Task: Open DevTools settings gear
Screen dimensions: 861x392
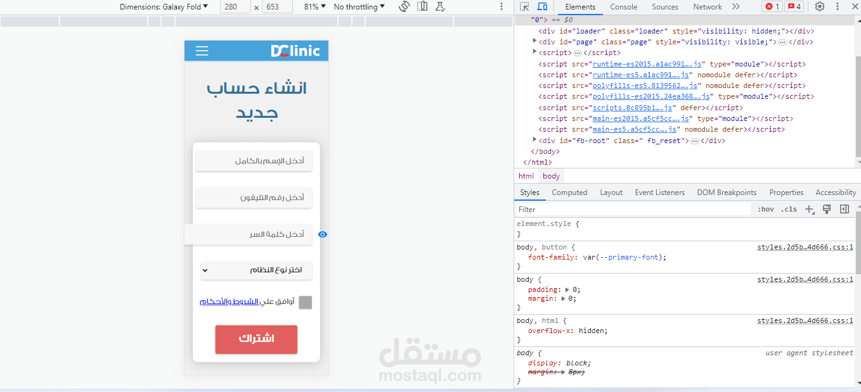Action: [x=820, y=6]
